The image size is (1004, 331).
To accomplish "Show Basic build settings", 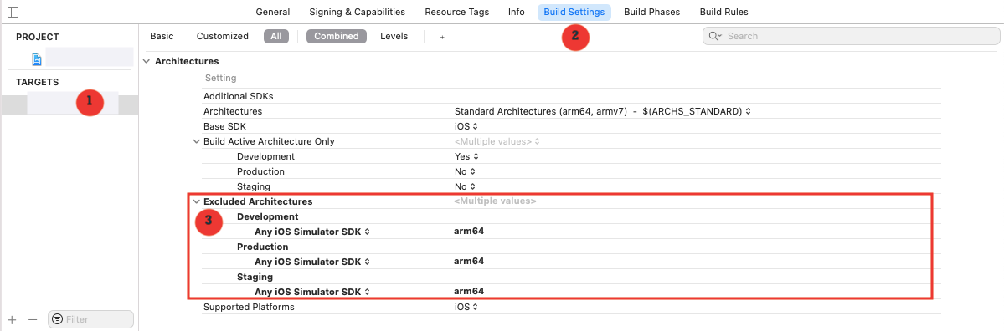I will [x=162, y=37].
